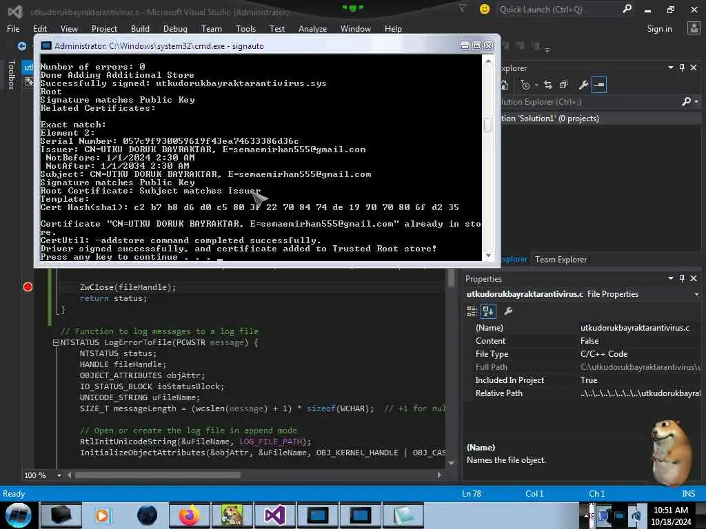706x529 pixels.
Task: Toggle auto-hide pin on Properties panel
Action: [682, 278]
